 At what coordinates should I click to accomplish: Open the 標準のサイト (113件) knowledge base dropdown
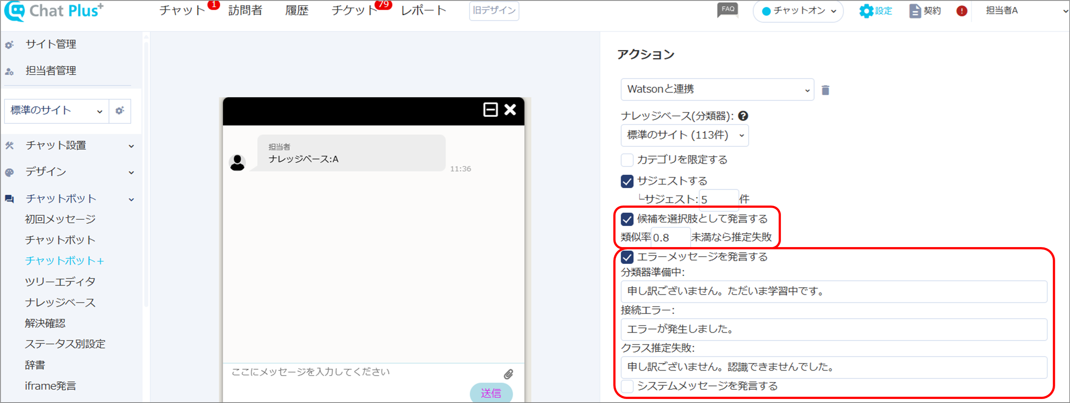685,135
